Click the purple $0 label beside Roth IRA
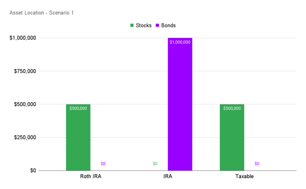 click(x=103, y=164)
